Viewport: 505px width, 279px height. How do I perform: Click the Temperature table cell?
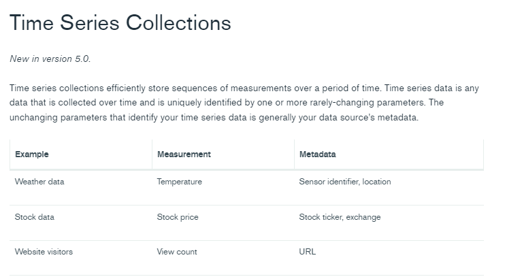(x=180, y=182)
